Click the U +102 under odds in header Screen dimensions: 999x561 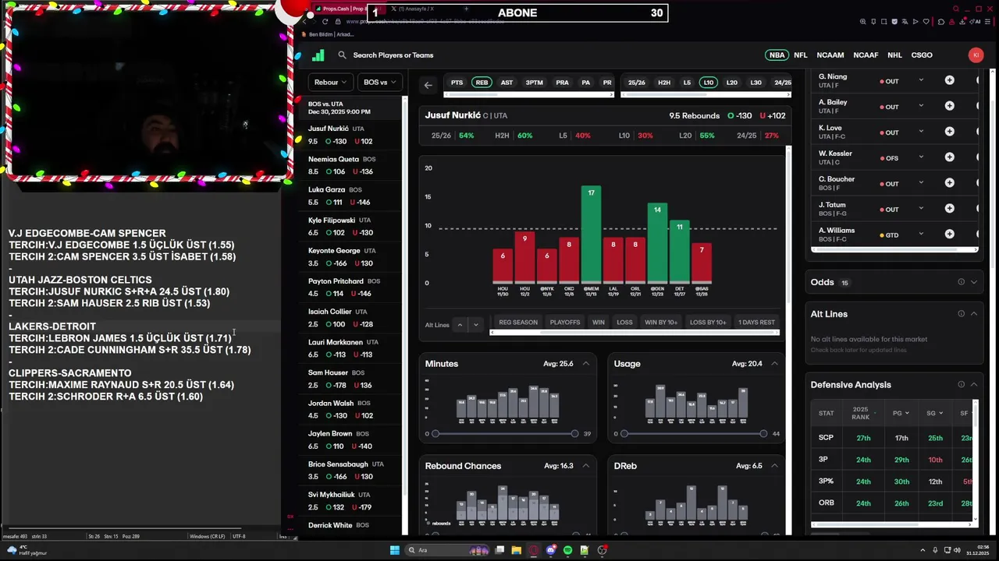[x=773, y=116]
